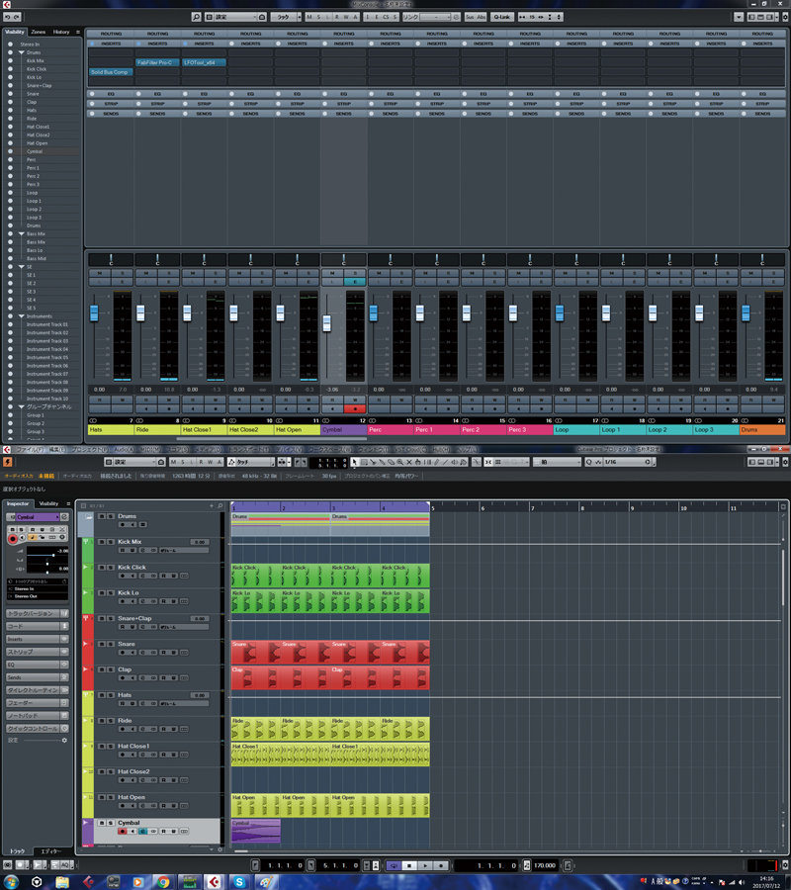The width and height of the screenshot is (791, 890).
Task: Click the search magnifier icon in the mixer toolbar
Action: 197,18
